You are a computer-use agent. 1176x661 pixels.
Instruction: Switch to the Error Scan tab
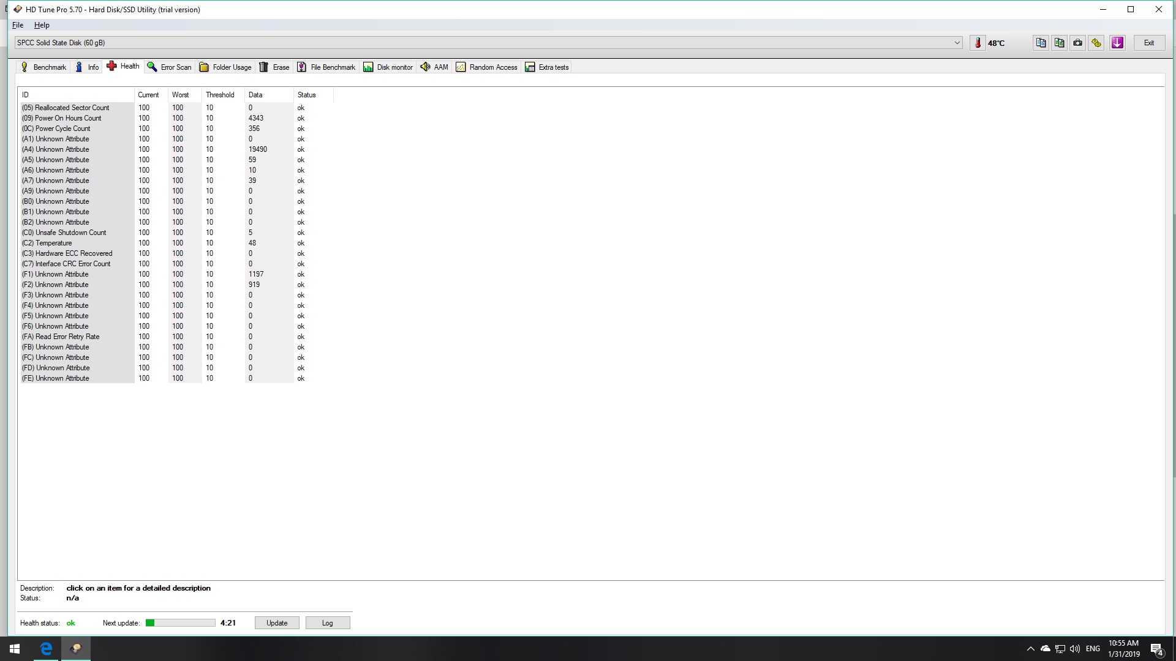tap(170, 67)
